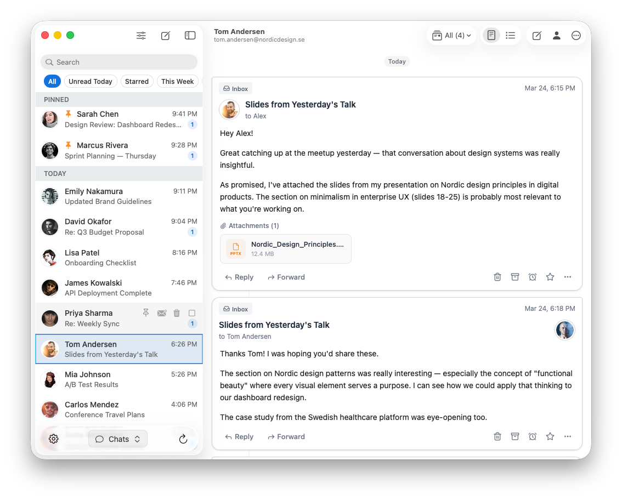This screenshot has height=500, width=622.
Task: Star the message from Tom Andersen
Action: tap(550, 277)
